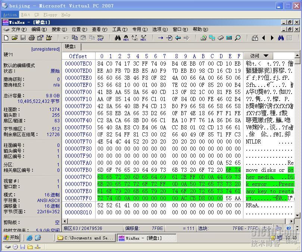302x252 pixels.
Task: Click the Undo arrow icon
Action: click(x=66, y=38)
